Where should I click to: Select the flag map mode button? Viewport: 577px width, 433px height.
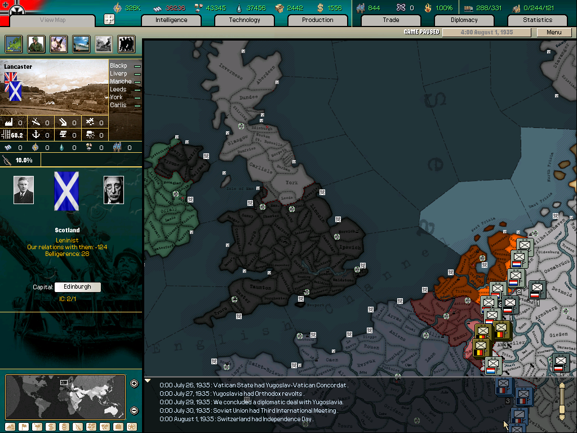24,426
